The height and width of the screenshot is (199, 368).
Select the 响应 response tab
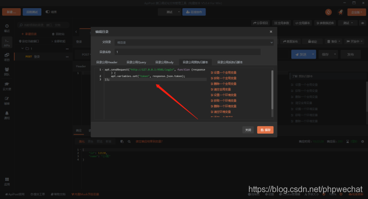pos(79,130)
